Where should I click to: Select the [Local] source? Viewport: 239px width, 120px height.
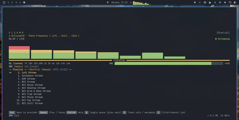[34, 66]
